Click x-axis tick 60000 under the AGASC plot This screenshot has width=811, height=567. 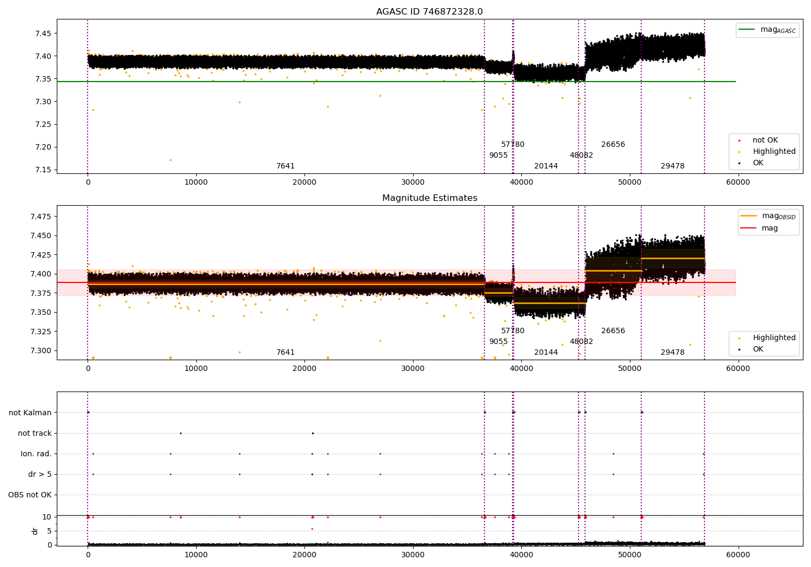(738, 183)
